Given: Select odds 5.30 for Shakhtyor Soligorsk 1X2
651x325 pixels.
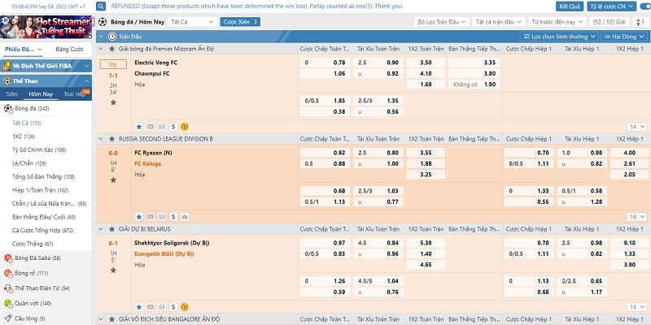Looking at the screenshot, I should click(426, 243).
